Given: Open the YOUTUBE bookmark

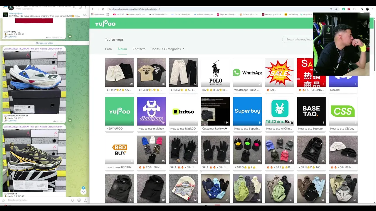Looking at the screenshot, I should click(x=118, y=14).
